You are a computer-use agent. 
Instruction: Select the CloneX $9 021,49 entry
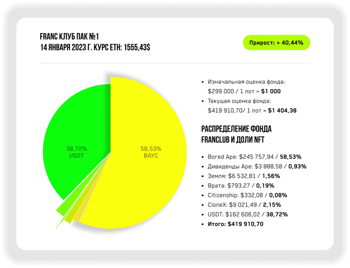(244, 205)
